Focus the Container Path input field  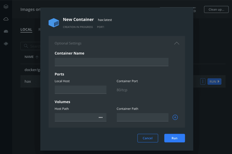[x=142, y=117]
